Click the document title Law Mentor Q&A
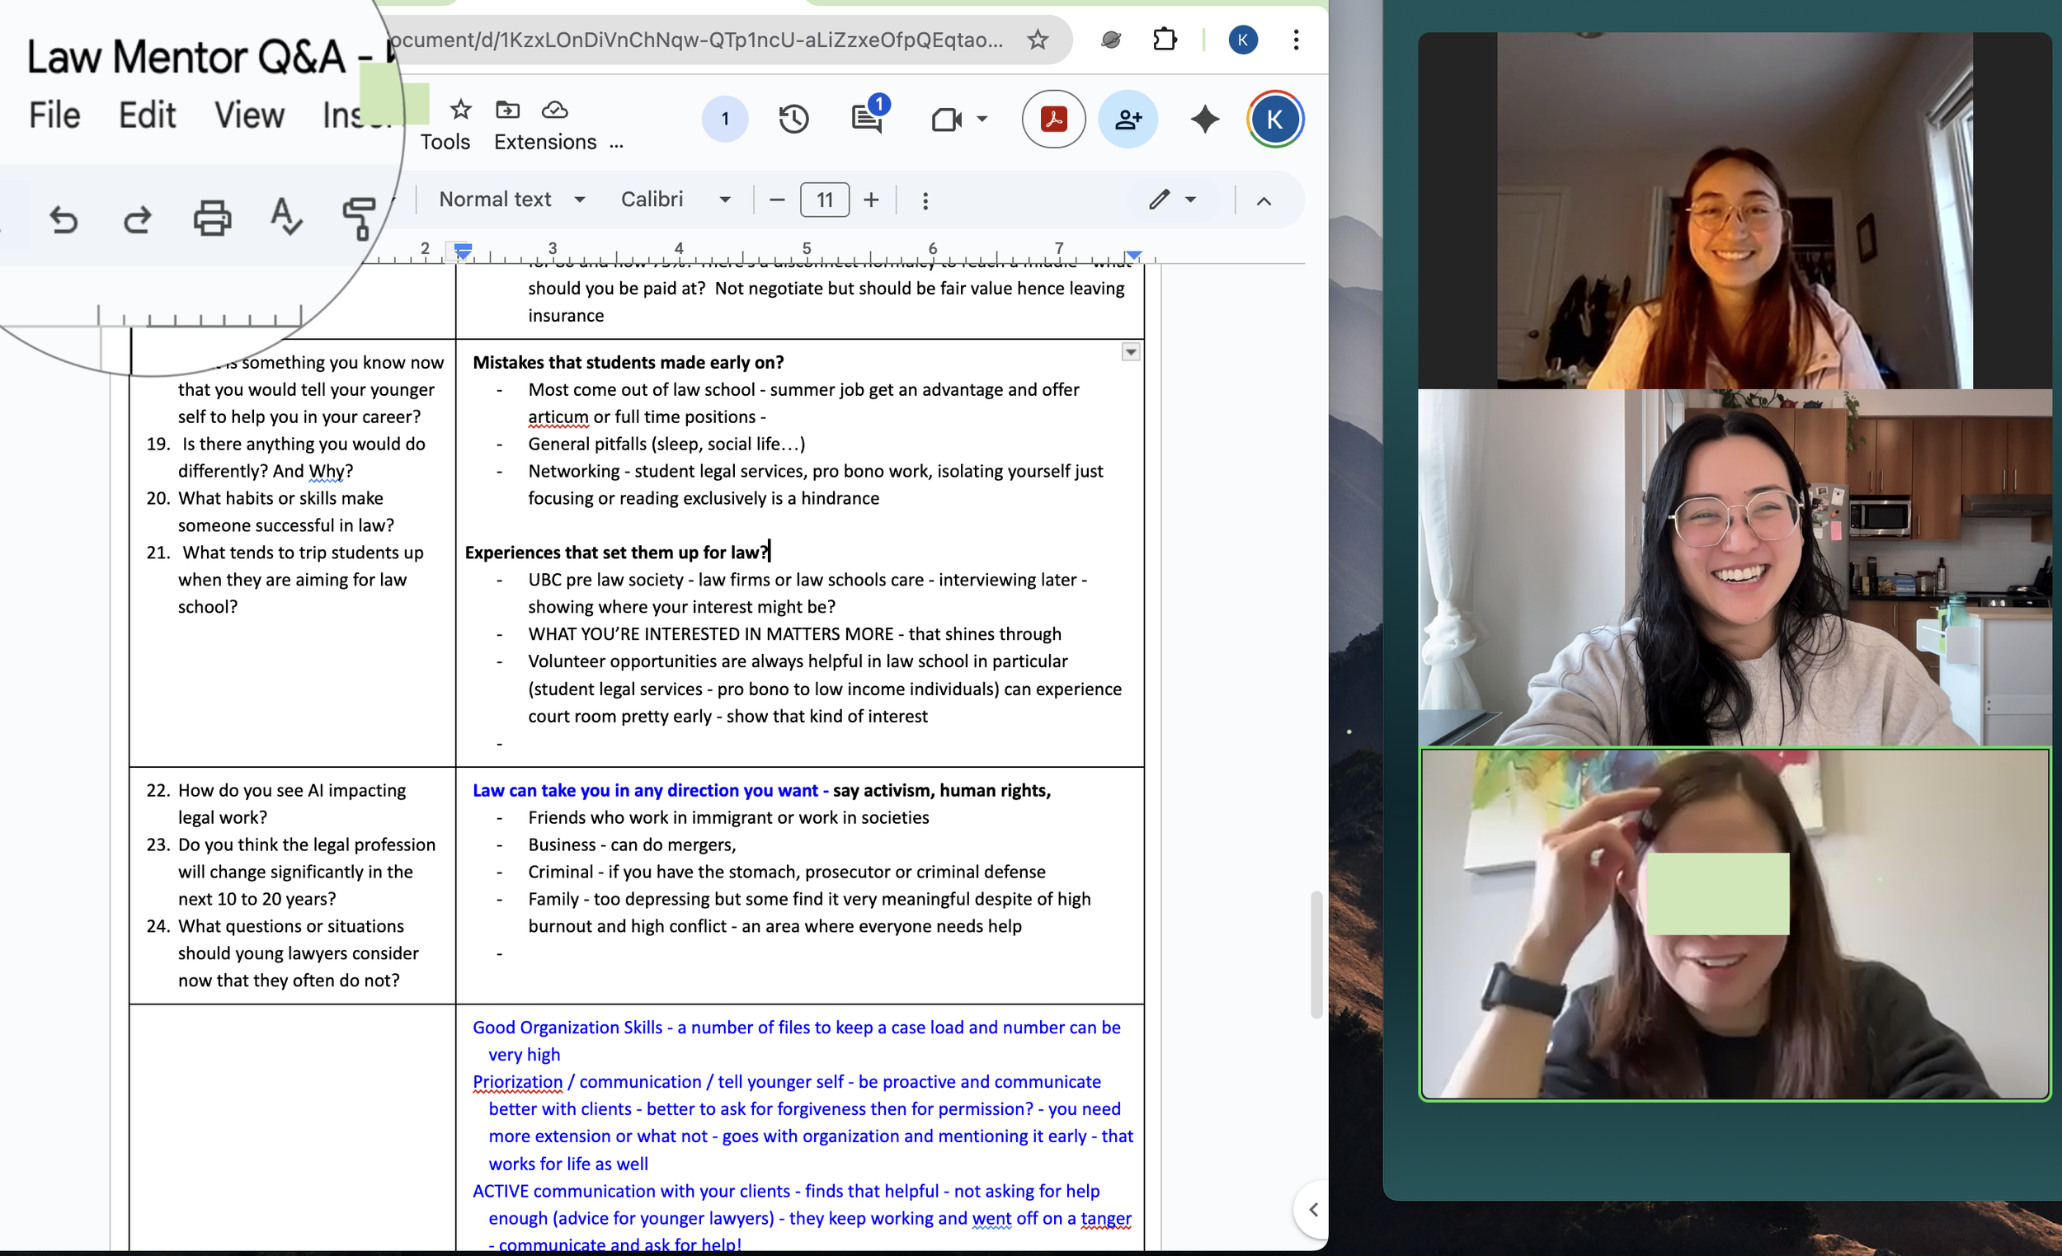Viewport: 2062px width, 1256px height. click(186, 56)
